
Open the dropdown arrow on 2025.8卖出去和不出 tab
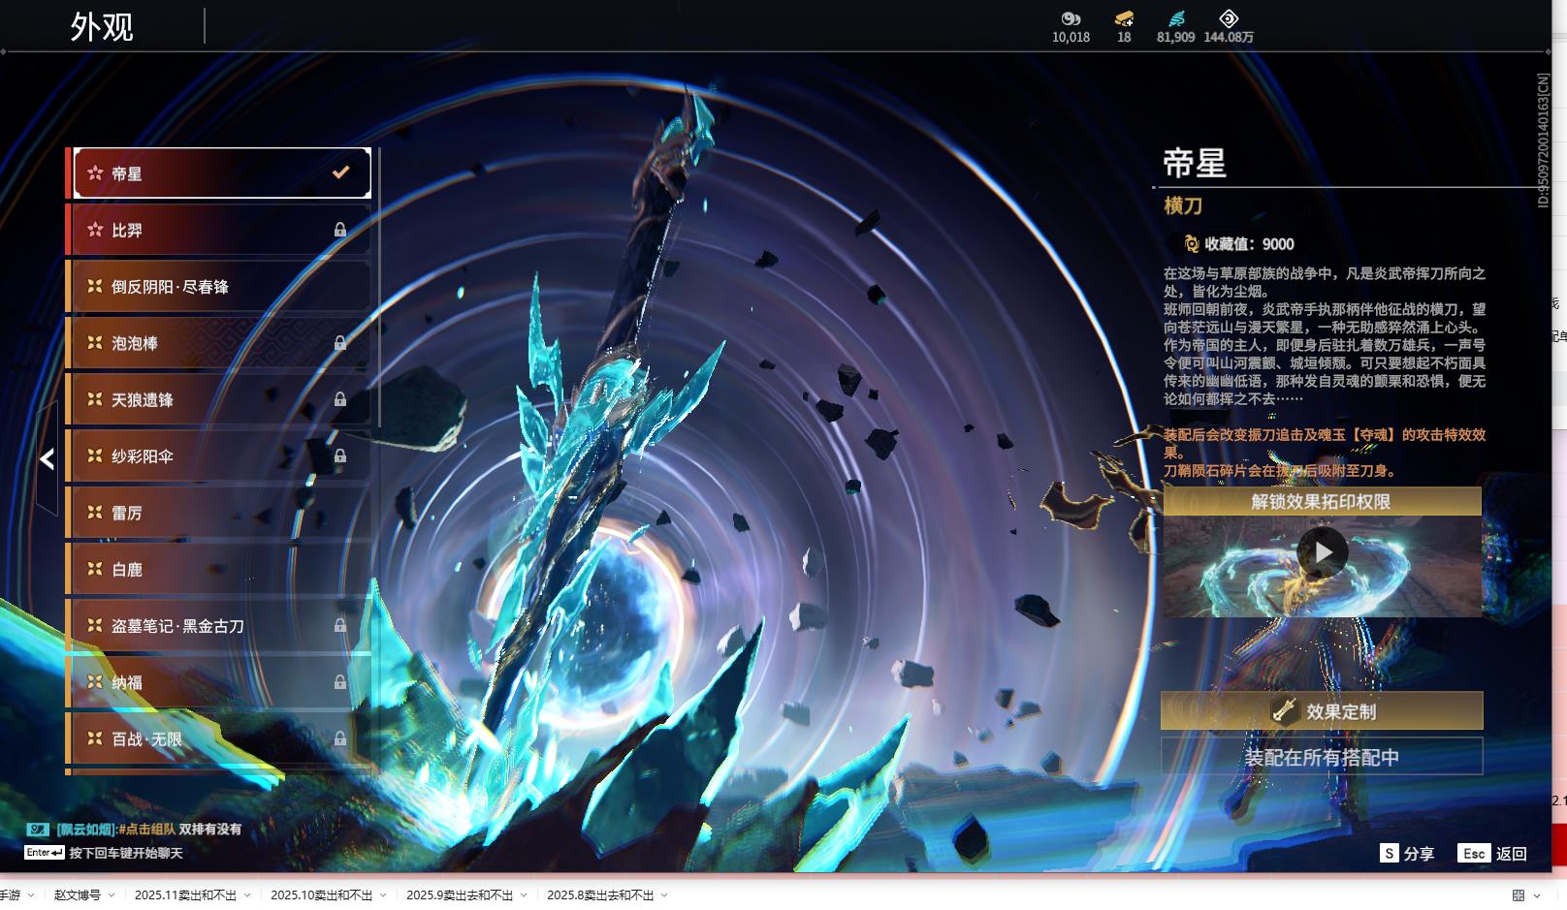pos(664,895)
